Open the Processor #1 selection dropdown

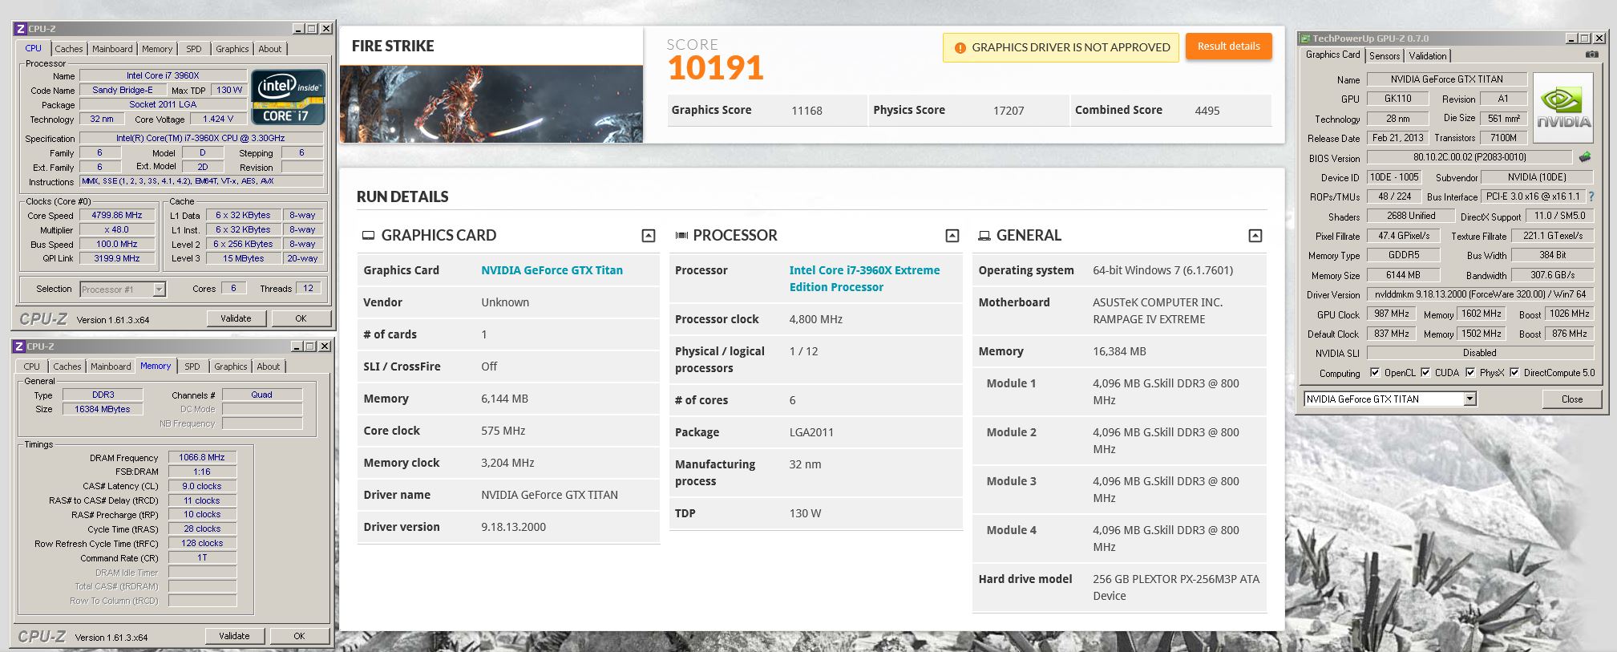coord(159,290)
